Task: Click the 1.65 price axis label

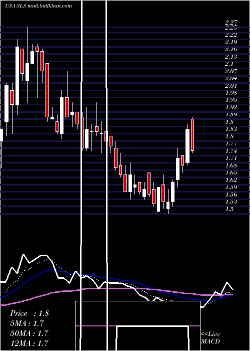Action: (231, 172)
